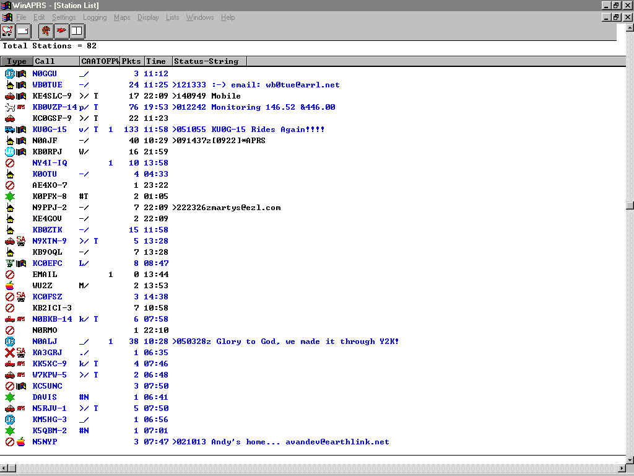The width and height of the screenshot is (634, 476).
Task: Click the US map toolbar icon
Action: click(x=7, y=30)
